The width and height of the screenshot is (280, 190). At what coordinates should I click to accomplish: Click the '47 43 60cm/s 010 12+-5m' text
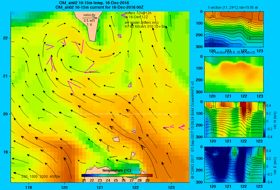coord(145,27)
